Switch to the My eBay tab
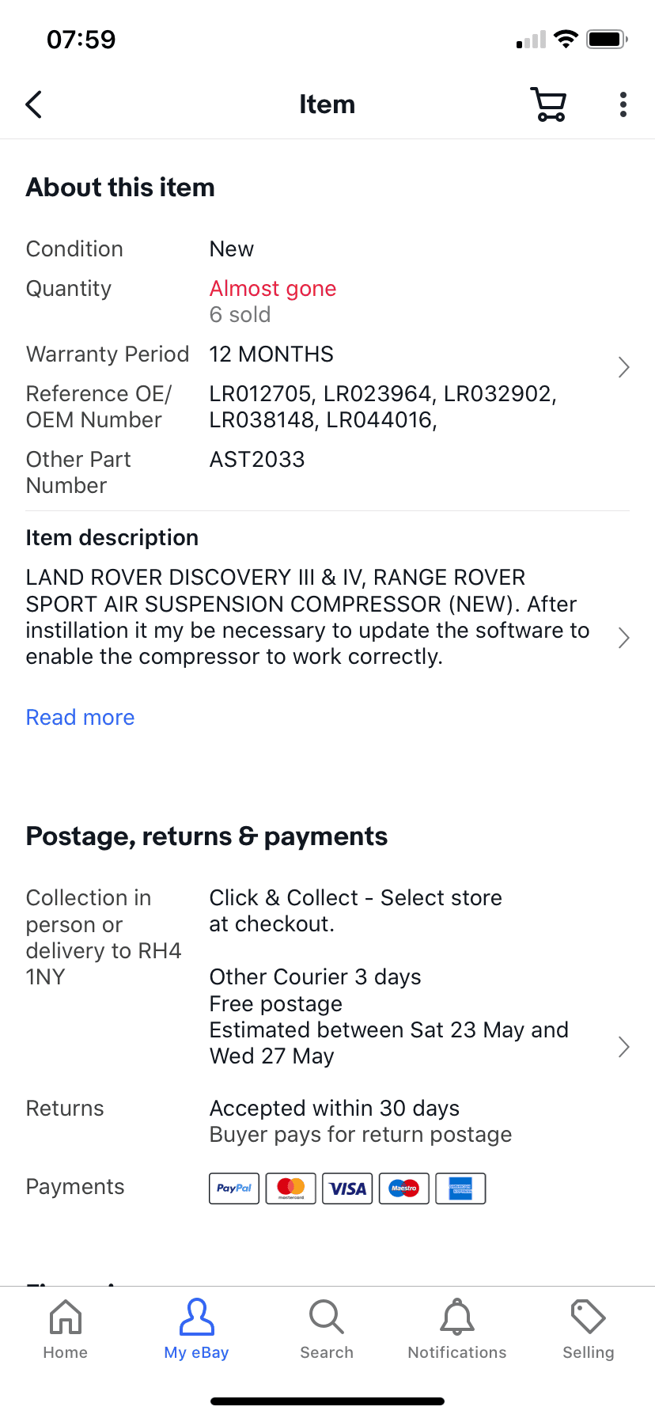The height and width of the screenshot is (1418, 655). (x=196, y=1329)
